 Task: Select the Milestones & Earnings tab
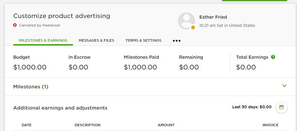pos(43,40)
